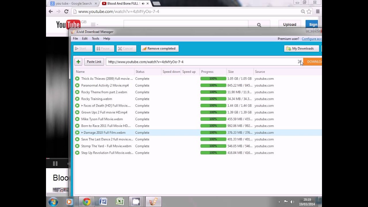Click the orange DOWNLOAD button

tap(313, 62)
